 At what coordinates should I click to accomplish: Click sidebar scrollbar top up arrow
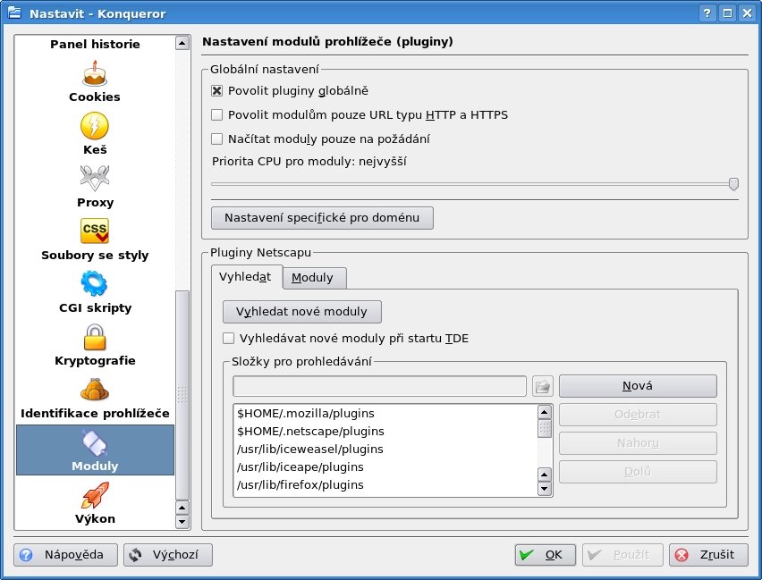182,43
